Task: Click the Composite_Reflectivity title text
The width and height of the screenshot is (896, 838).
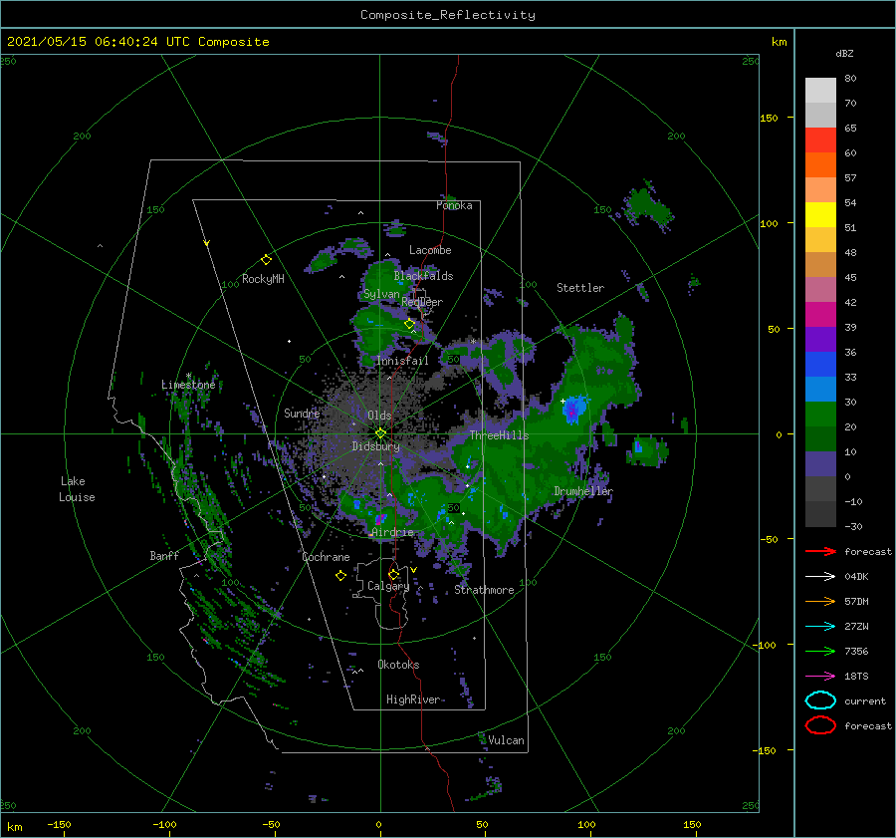Action: 447,15
